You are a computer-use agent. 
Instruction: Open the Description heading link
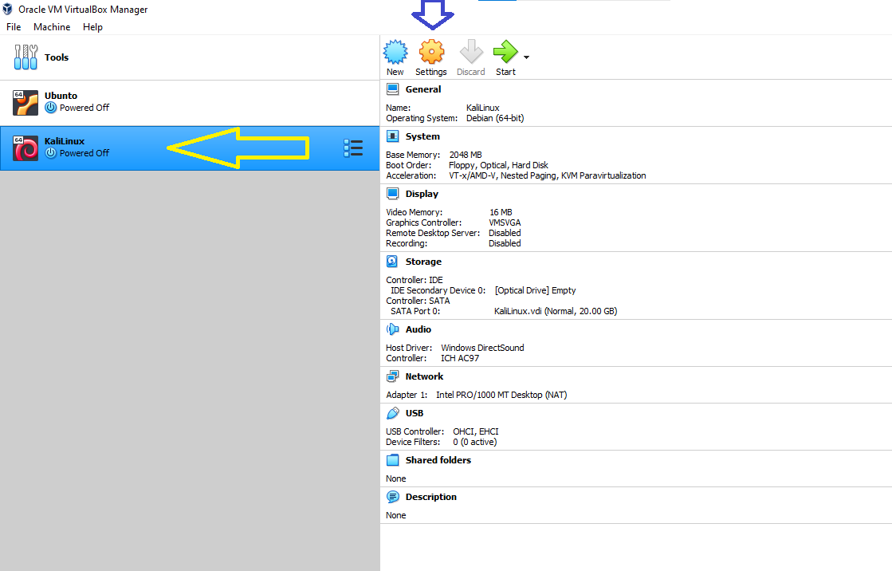tap(431, 497)
